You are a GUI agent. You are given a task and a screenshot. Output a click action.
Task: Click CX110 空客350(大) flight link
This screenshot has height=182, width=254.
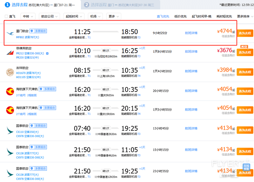click(x=27, y=132)
